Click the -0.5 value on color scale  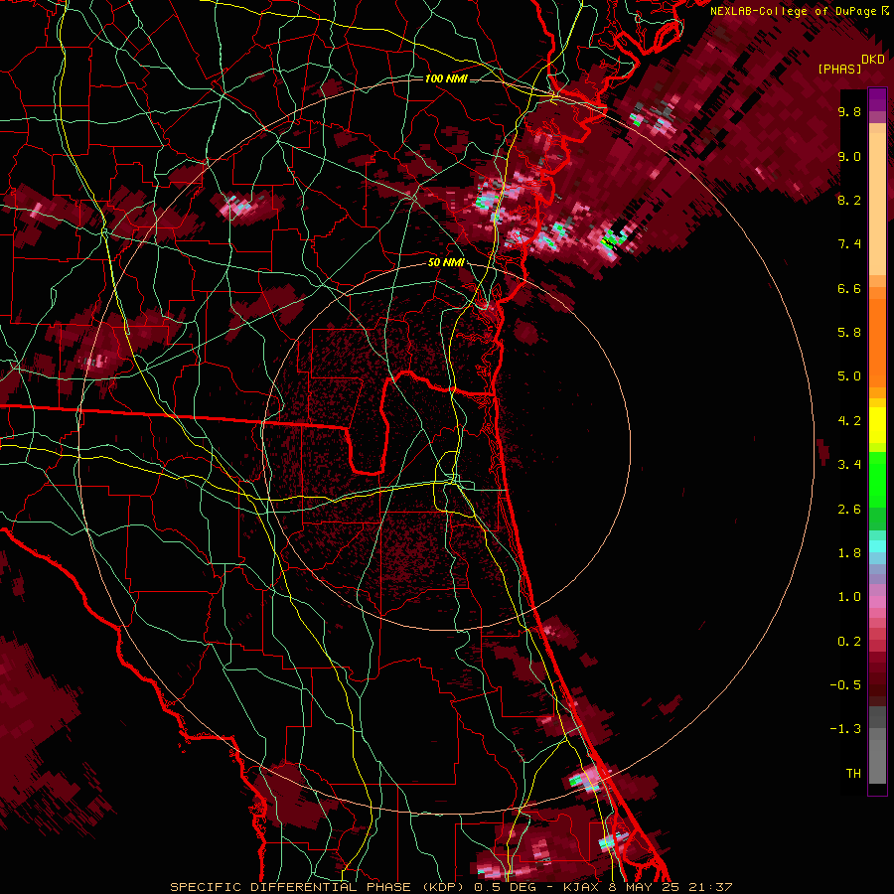[845, 685]
